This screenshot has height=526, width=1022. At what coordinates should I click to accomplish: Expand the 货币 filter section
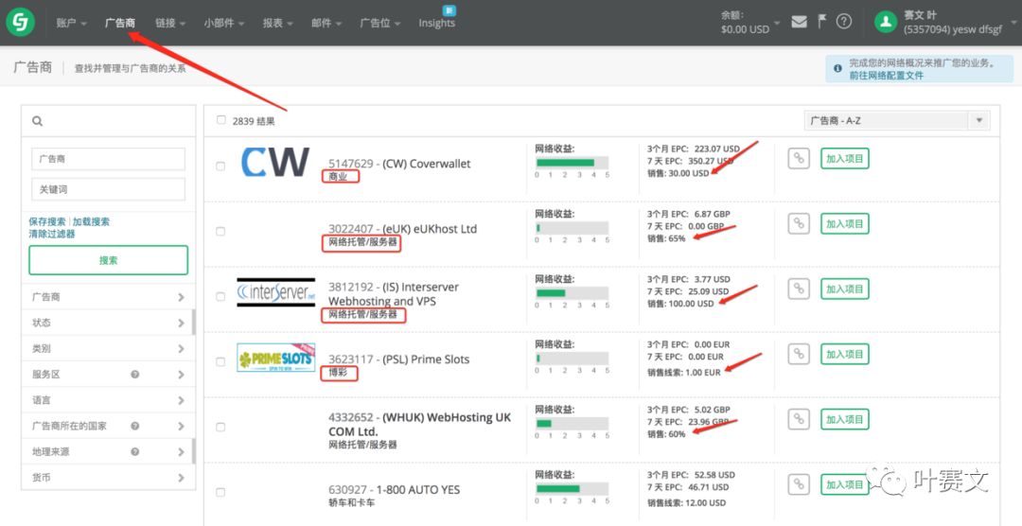click(108, 478)
